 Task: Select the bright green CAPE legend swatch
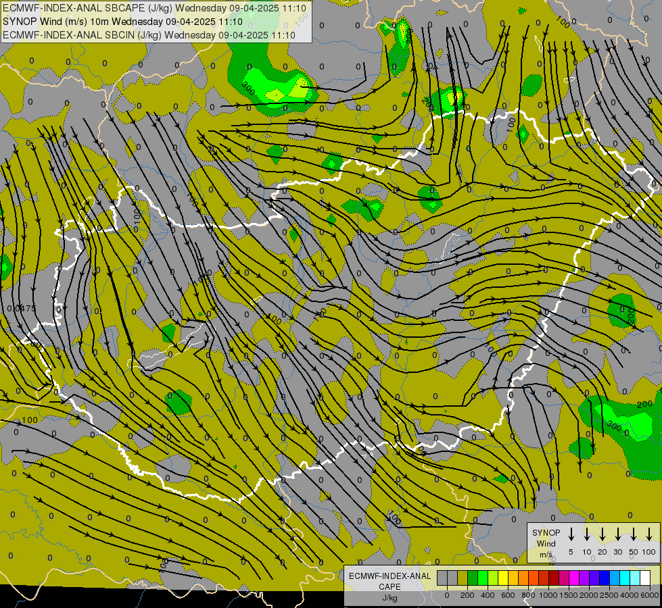(483, 578)
